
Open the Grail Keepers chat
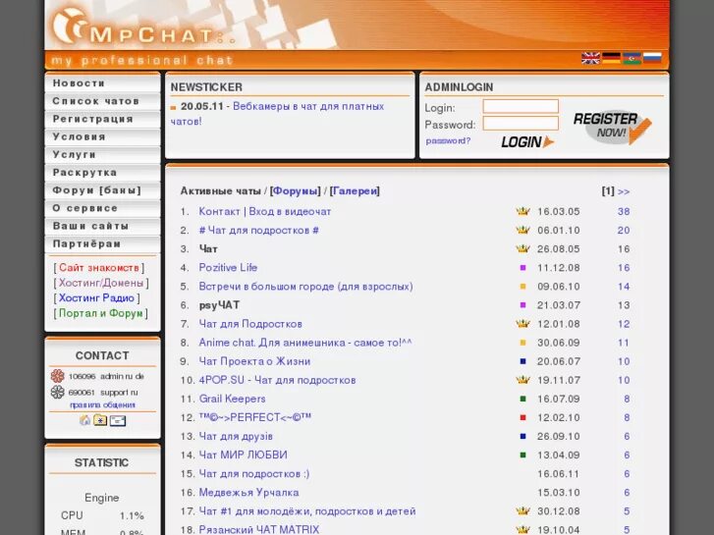[232, 399]
